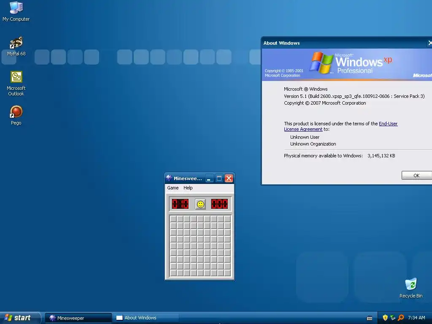The image size is (432, 324).
Task: Click the Minesweeper smiley face reset button
Action: pos(200,204)
